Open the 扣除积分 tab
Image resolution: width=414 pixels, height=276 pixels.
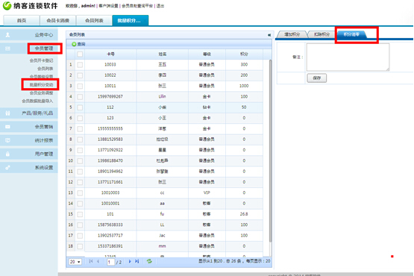[322, 34]
